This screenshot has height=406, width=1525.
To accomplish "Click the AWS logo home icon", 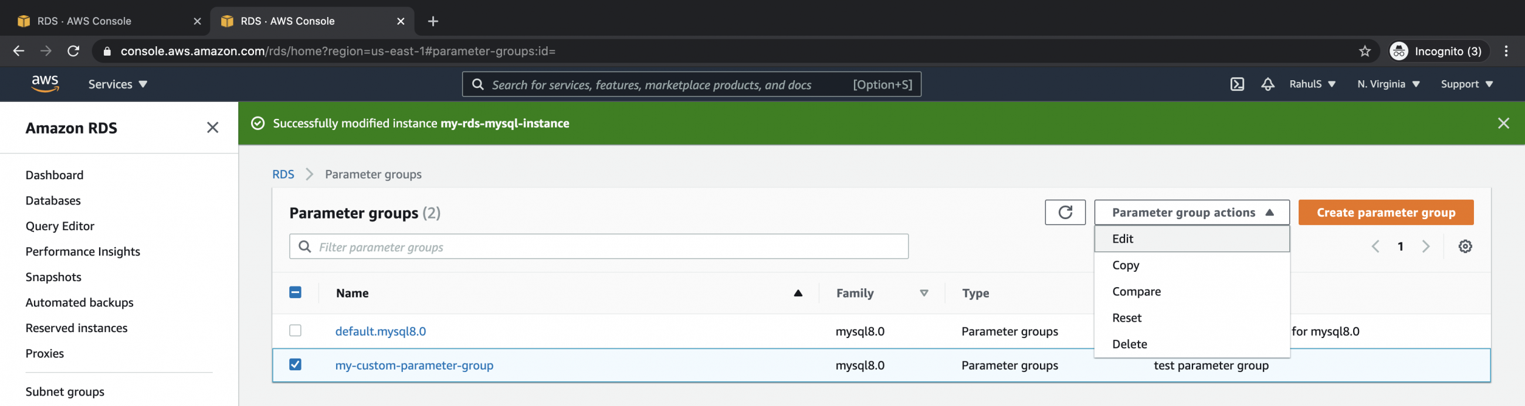I will click(45, 84).
